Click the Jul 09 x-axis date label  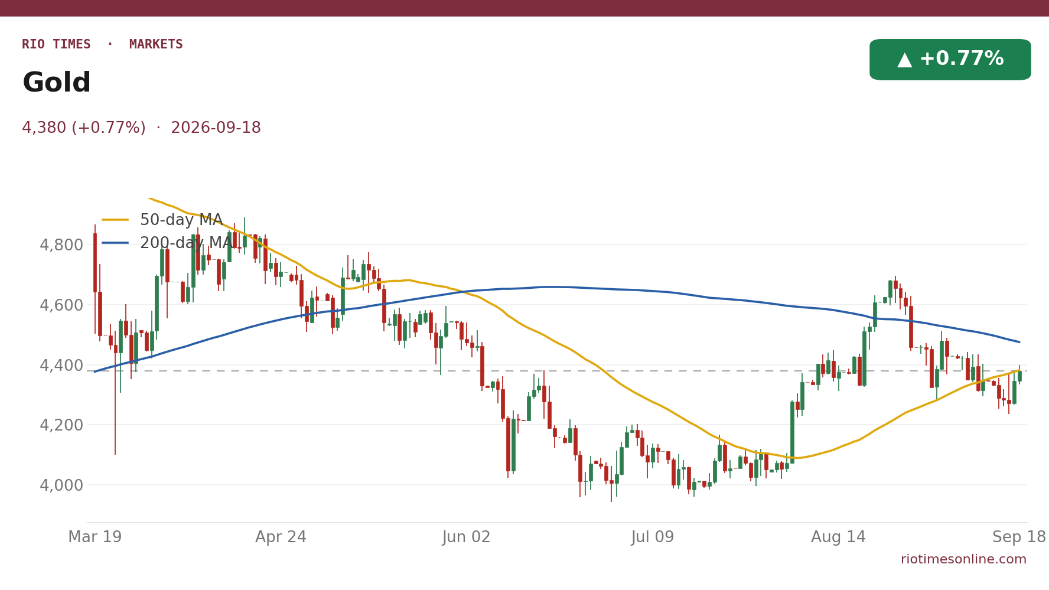coord(653,537)
